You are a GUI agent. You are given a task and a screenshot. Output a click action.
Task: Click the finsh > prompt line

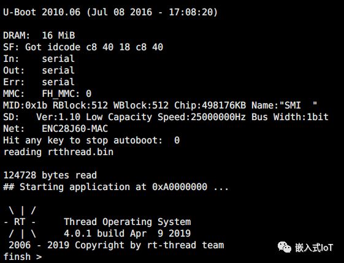(x=22, y=257)
